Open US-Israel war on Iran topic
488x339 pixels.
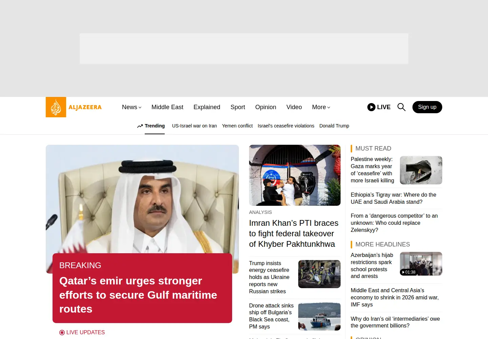pyautogui.click(x=195, y=126)
